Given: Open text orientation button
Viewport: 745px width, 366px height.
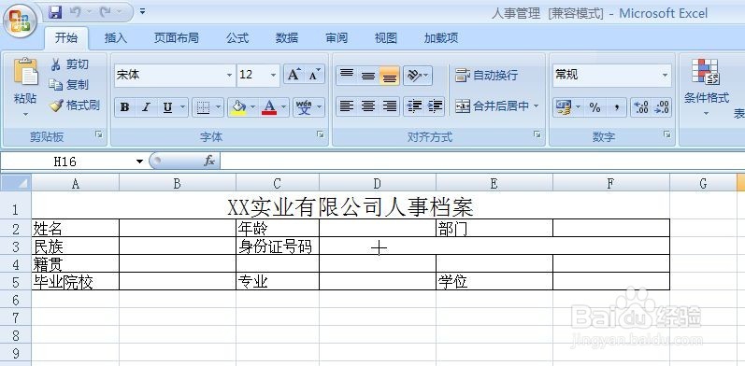Looking at the screenshot, I should point(418,75).
